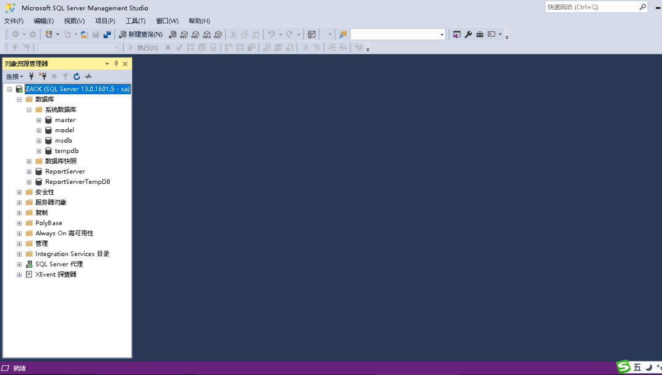The width and height of the screenshot is (662, 375).
Task: Collapse the 系统数据库 folder
Action: 29,110
